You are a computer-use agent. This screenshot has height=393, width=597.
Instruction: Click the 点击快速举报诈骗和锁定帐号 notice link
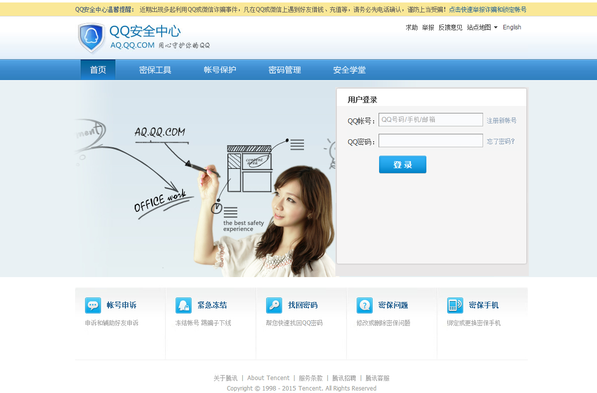(x=488, y=9)
